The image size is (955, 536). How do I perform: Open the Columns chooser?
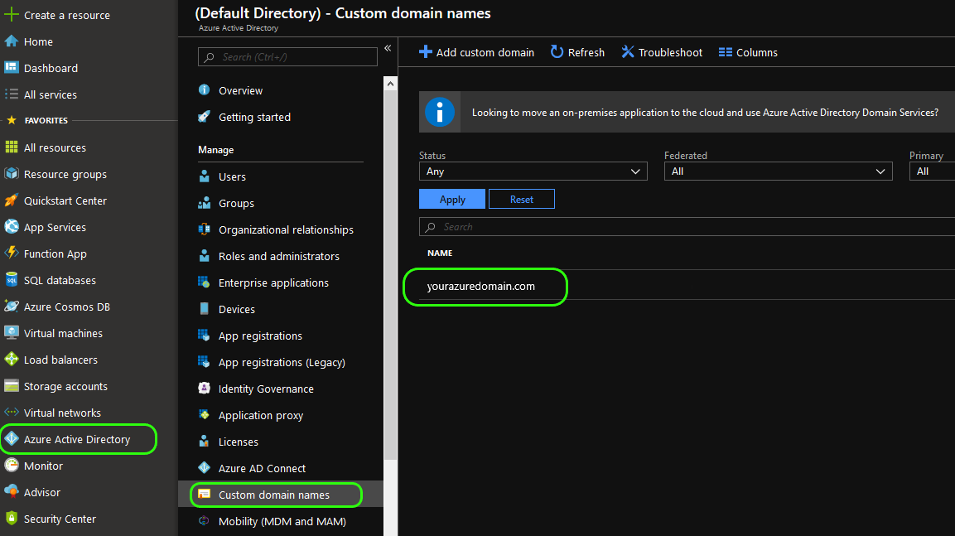[748, 52]
